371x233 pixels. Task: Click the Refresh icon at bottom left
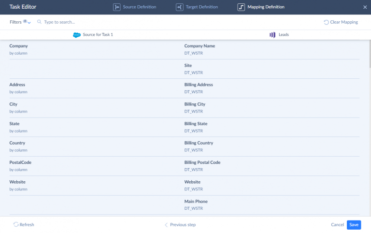[16, 225]
